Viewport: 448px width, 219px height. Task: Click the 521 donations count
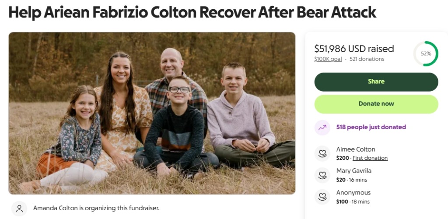click(367, 59)
